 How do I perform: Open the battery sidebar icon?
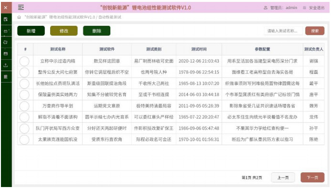[6, 31]
